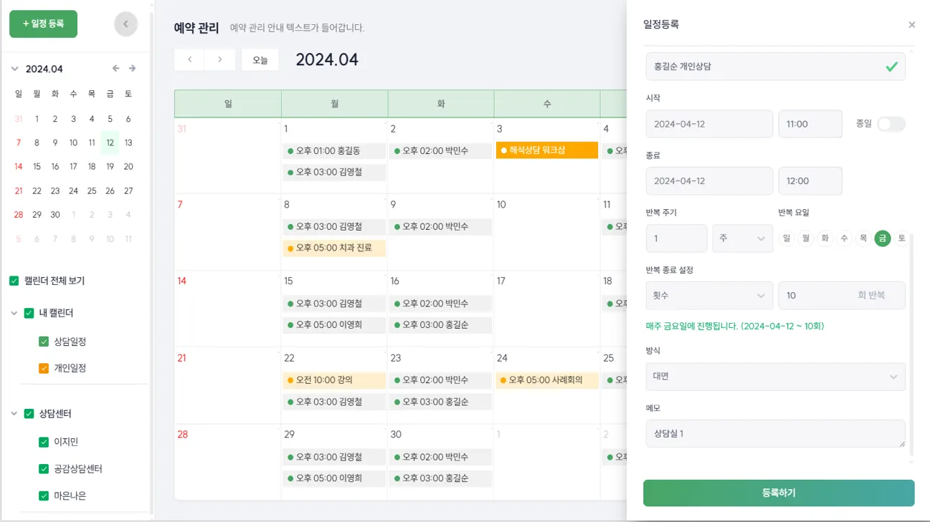930x522 pixels.
Task: Click the end time field 12:00
Action: [x=810, y=181]
